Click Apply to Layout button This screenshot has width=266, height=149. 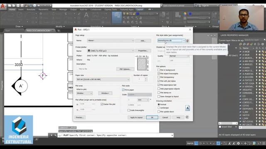click(136, 118)
